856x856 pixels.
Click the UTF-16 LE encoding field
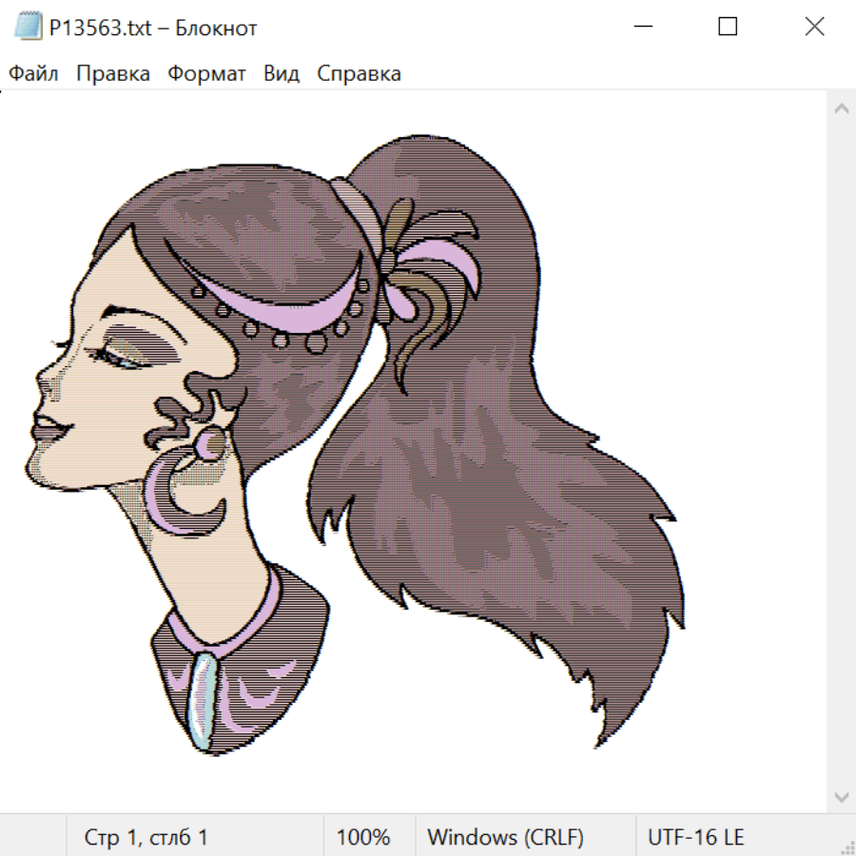(695, 837)
